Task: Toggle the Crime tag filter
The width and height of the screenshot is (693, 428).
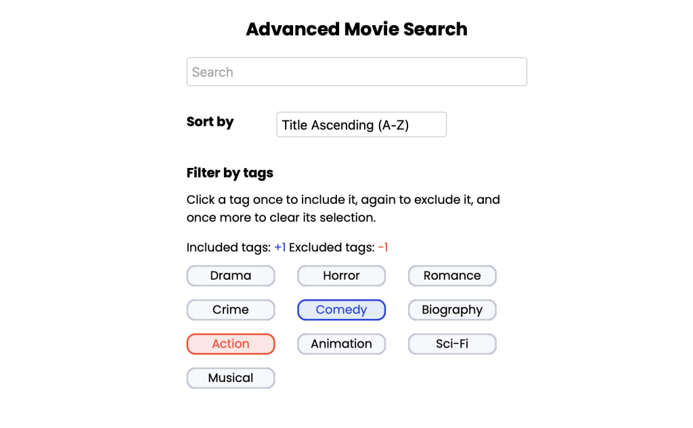Action: (x=231, y=309)
